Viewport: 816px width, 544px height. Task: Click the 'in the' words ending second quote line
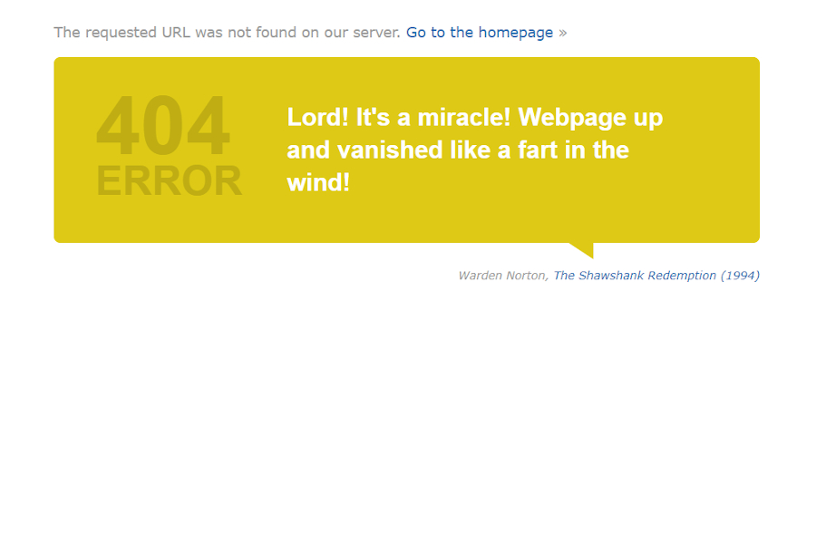pos(597,150)
